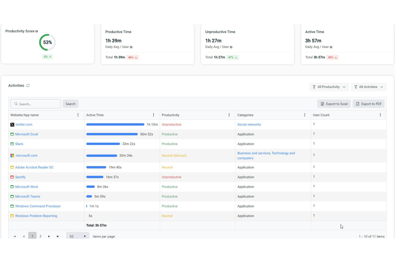
Task: Focus the activities search field
Action: pos(35,104)
